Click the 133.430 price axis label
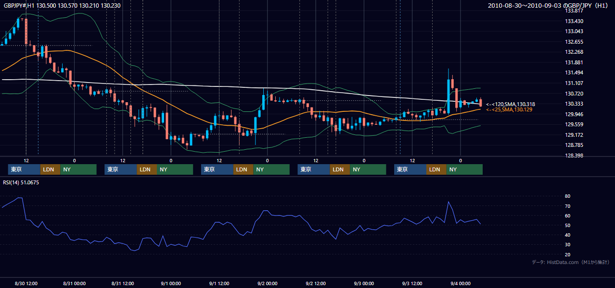Viewport: 615px width, 288px height. click(x=575, y=21)
